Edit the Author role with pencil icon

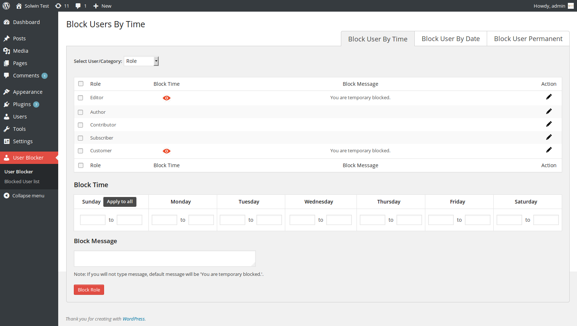point(549,111)
